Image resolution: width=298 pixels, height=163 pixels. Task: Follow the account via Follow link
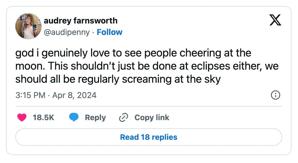[110, 32]
